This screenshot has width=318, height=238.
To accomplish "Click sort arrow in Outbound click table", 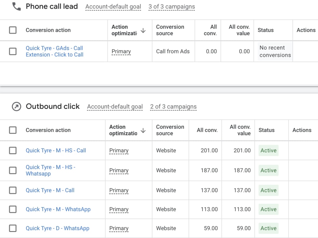I will pos(143,130).
